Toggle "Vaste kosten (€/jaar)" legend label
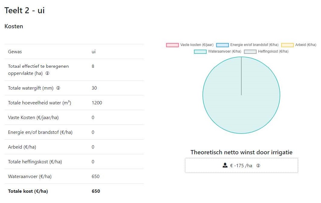The width and height of the screenshot is (321, 203). [197, 45]
